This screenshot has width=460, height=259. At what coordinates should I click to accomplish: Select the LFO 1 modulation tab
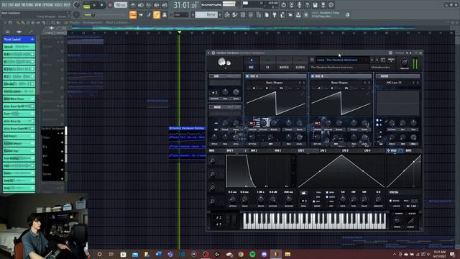(301, 150)
